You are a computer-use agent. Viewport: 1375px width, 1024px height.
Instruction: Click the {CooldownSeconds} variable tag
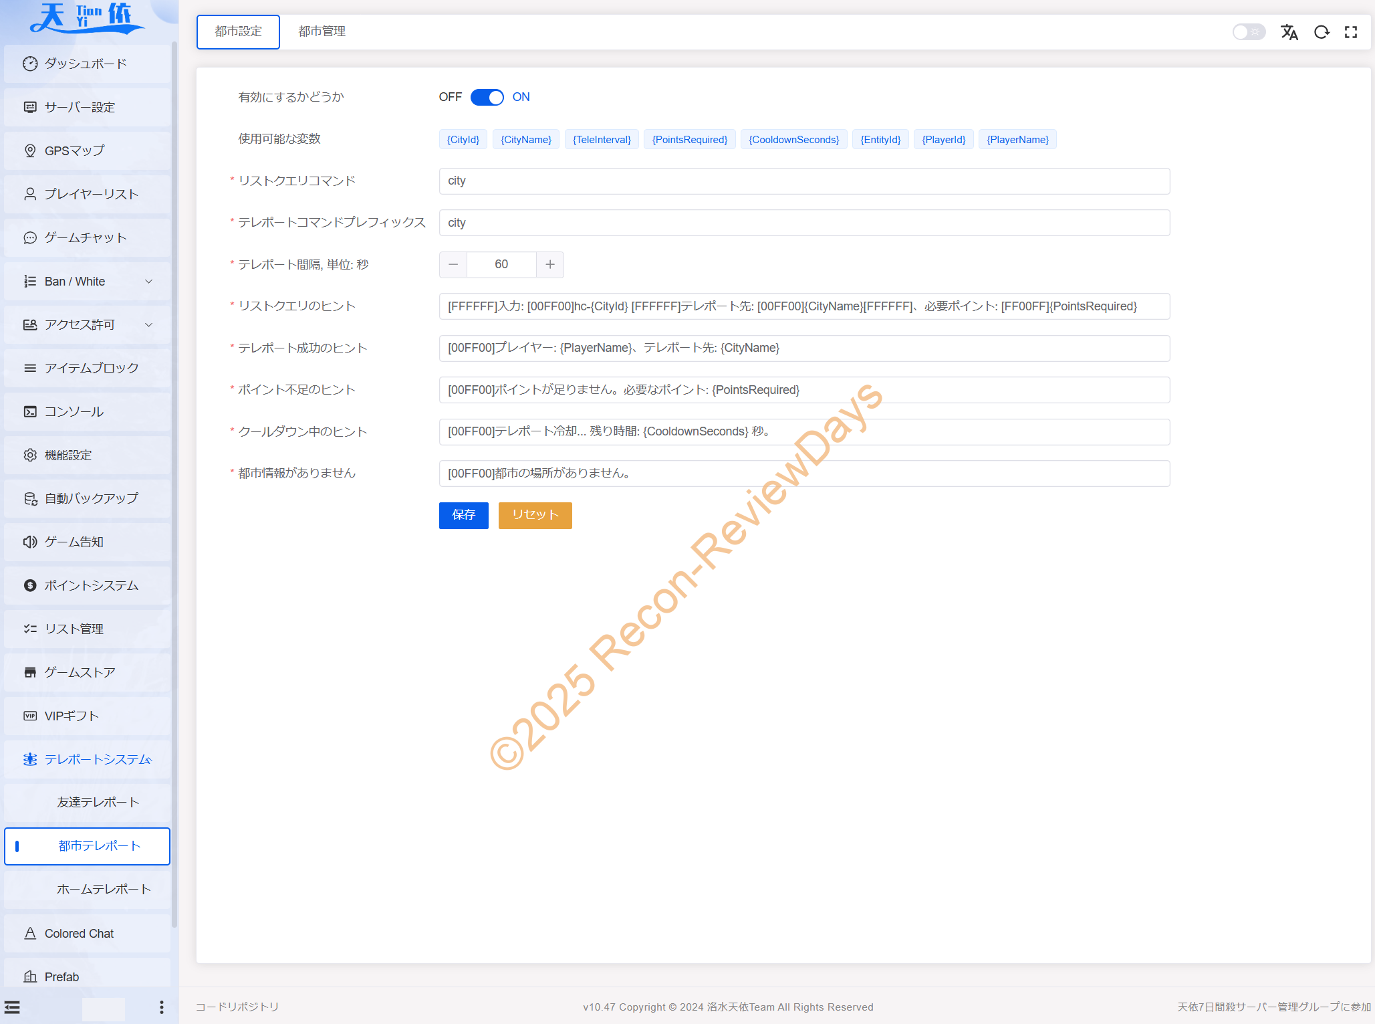(x=793, y=140)
